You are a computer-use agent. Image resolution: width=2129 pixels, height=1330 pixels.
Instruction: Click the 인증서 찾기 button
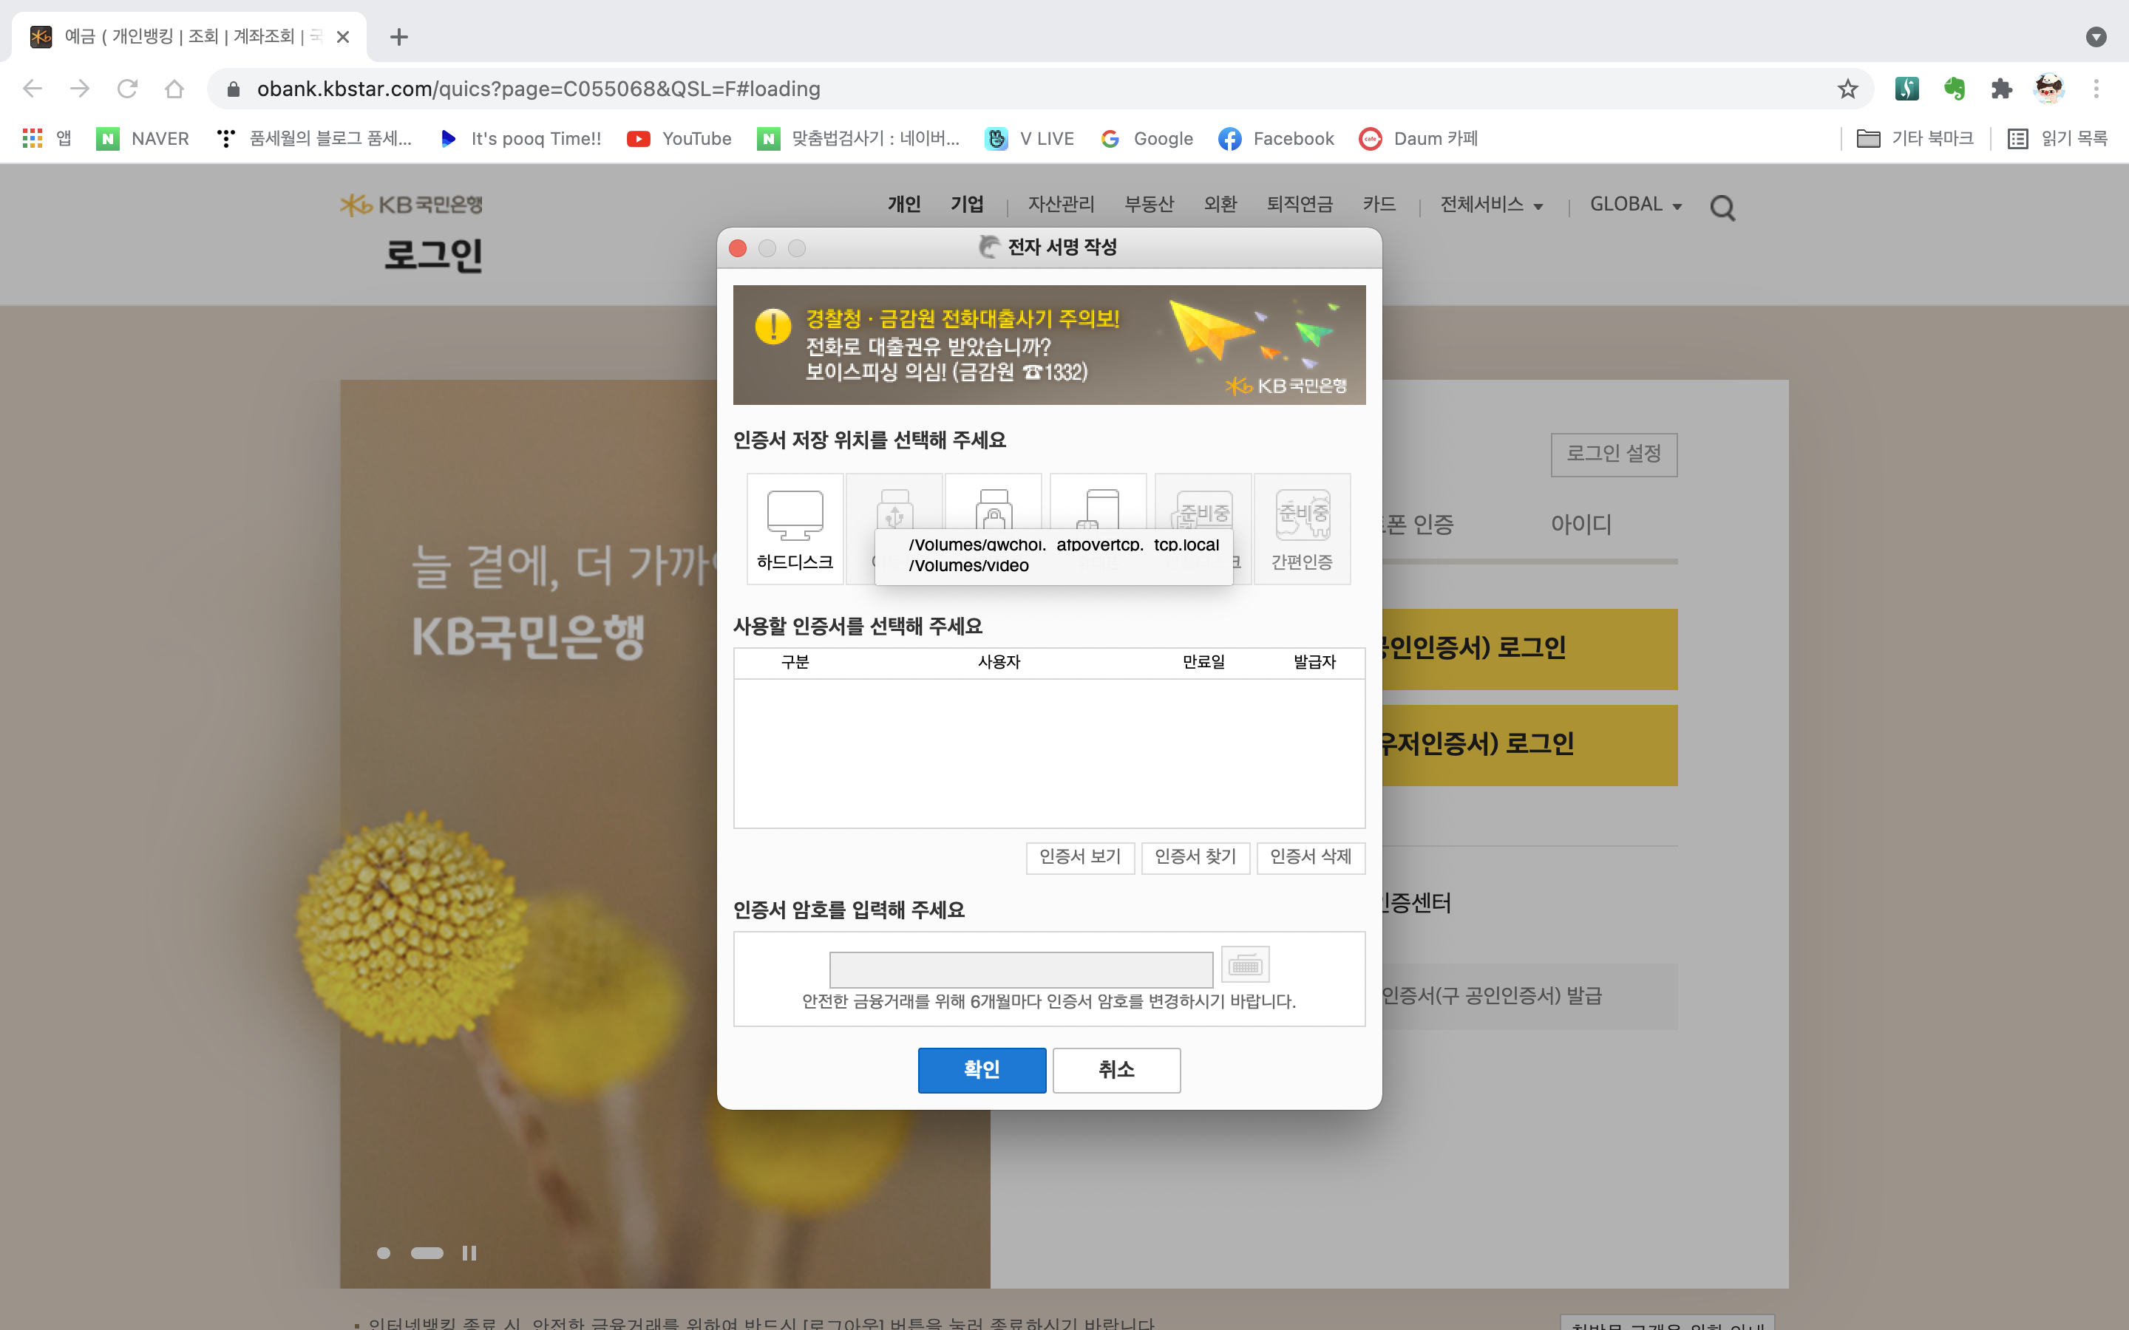[1195, 857]
